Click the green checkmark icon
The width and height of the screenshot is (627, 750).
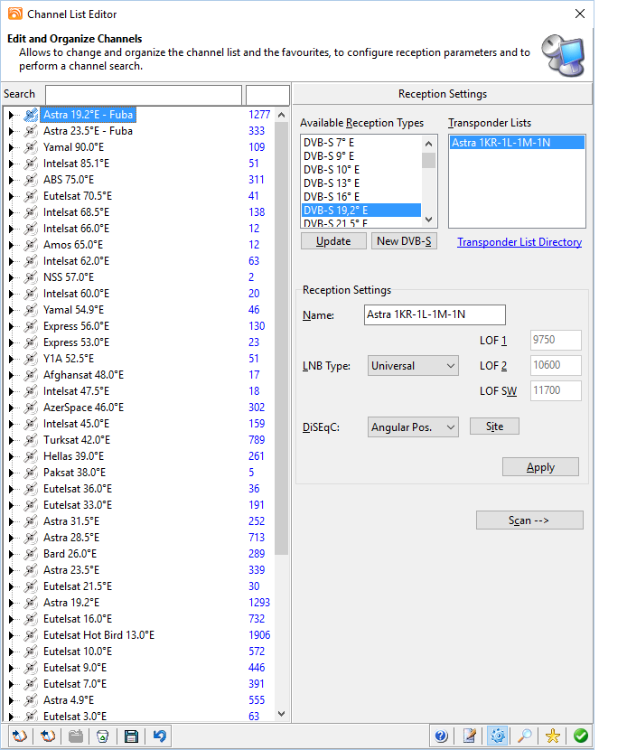coord(580,736)
